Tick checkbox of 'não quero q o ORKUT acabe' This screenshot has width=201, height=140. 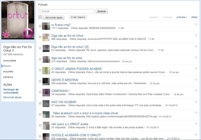pos(40,125)
